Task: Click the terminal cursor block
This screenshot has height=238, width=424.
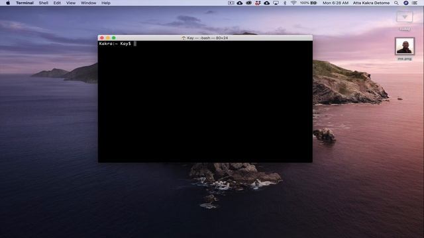Action: click(x=135, y=44)
